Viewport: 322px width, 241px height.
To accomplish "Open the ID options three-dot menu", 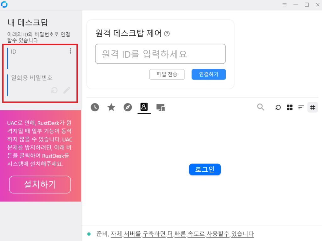I will (70, 51).
